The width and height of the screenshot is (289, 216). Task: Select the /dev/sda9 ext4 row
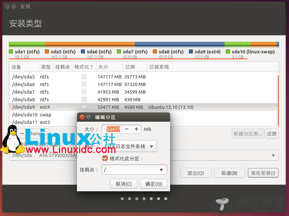click(x=143, y=107)
